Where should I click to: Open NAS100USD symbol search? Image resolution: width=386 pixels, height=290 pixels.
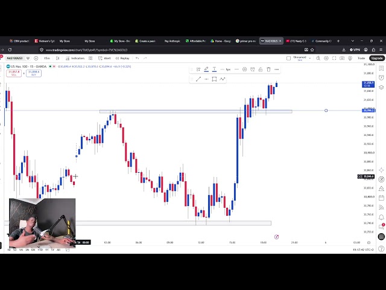(x=14, y=58)
